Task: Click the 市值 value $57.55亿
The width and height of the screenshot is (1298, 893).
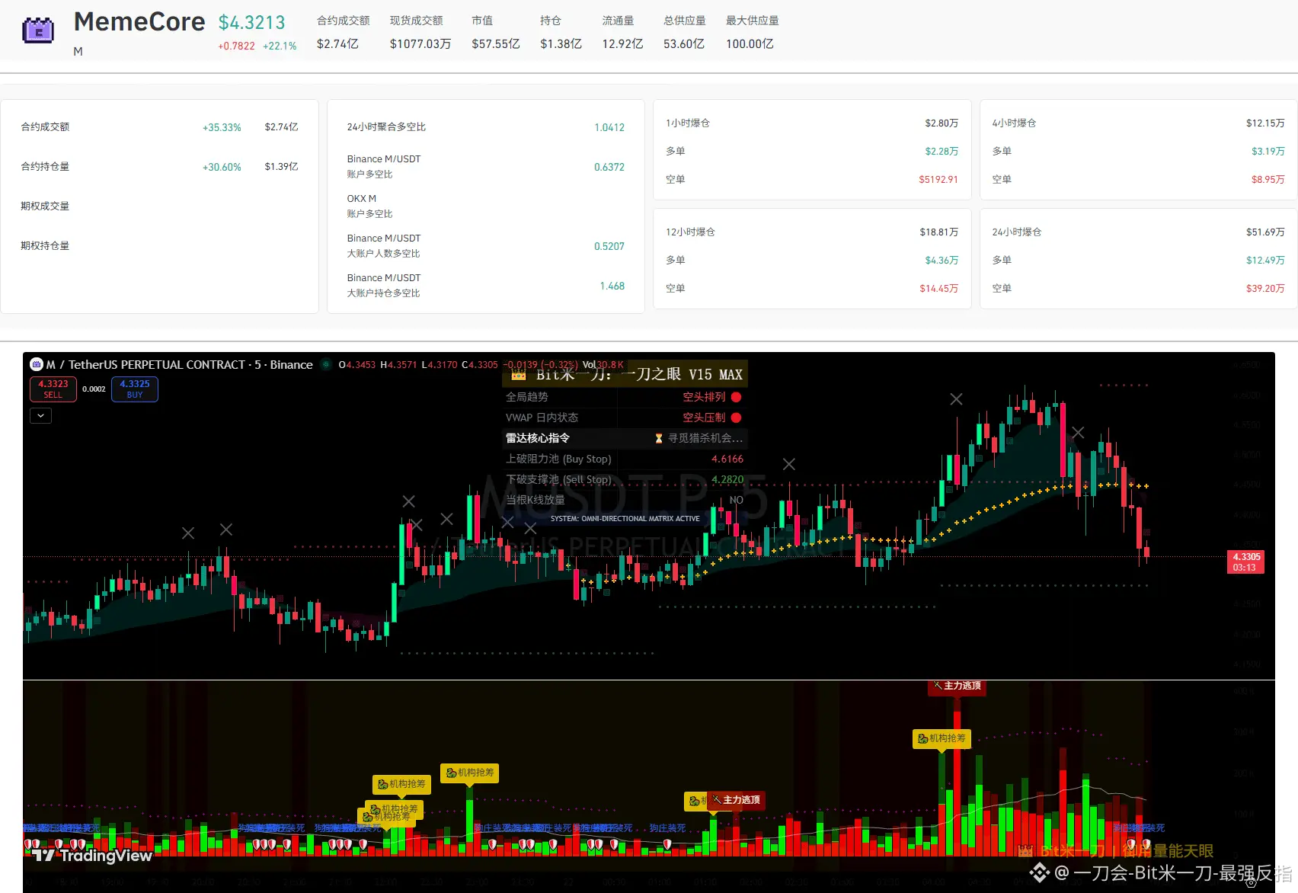Action: click(496, 44)
